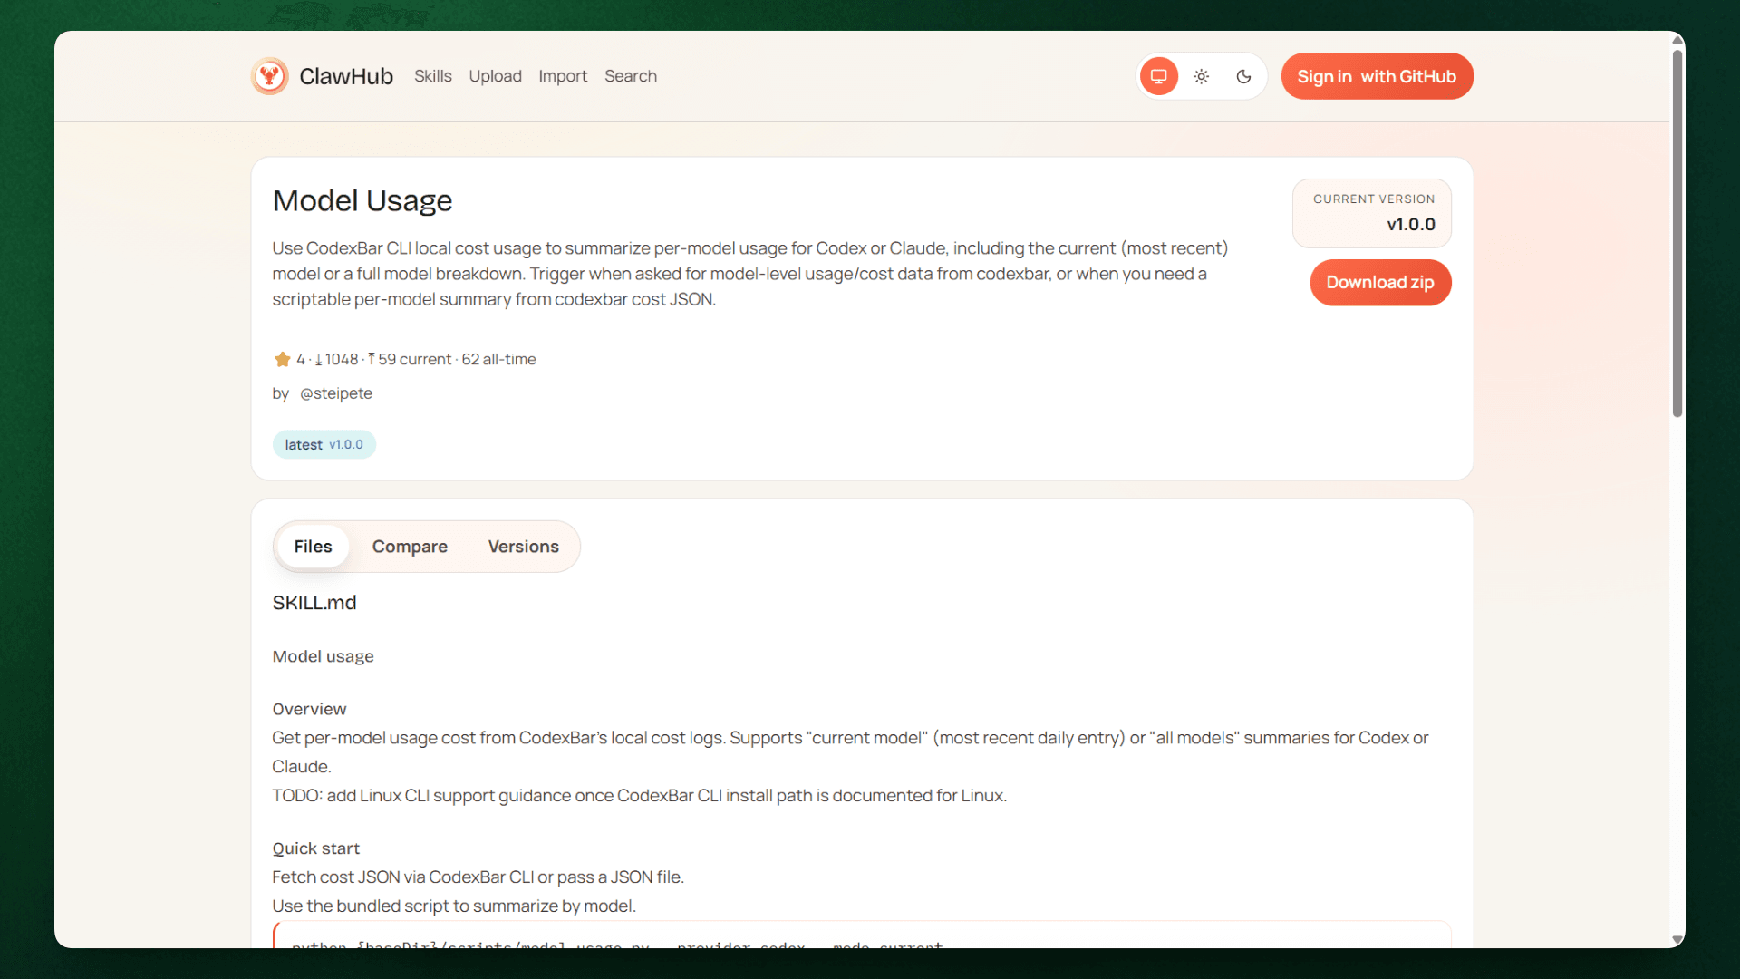Open the Upload navigation link
The height and width of the screenshot is (979, 1740).
[495, 76]
